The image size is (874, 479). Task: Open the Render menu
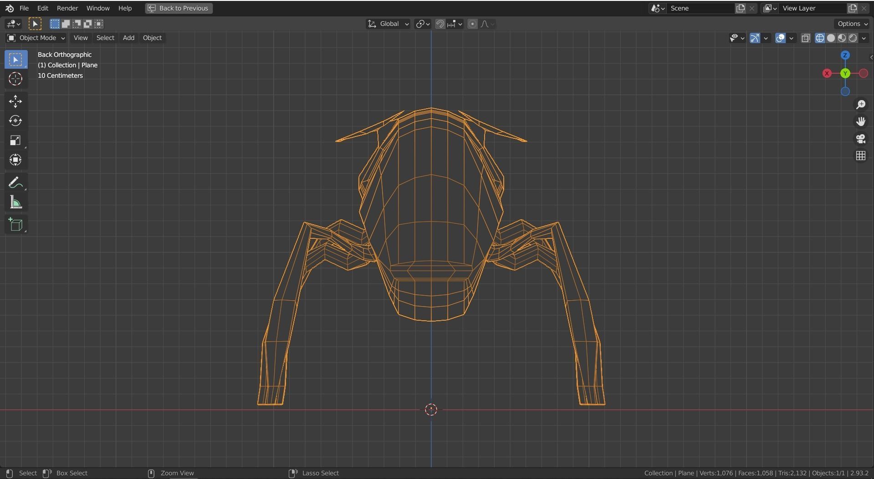[x=67, y=8]
